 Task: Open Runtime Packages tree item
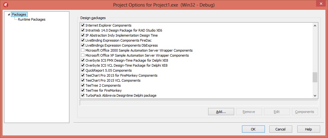click(x=32, y=19)
